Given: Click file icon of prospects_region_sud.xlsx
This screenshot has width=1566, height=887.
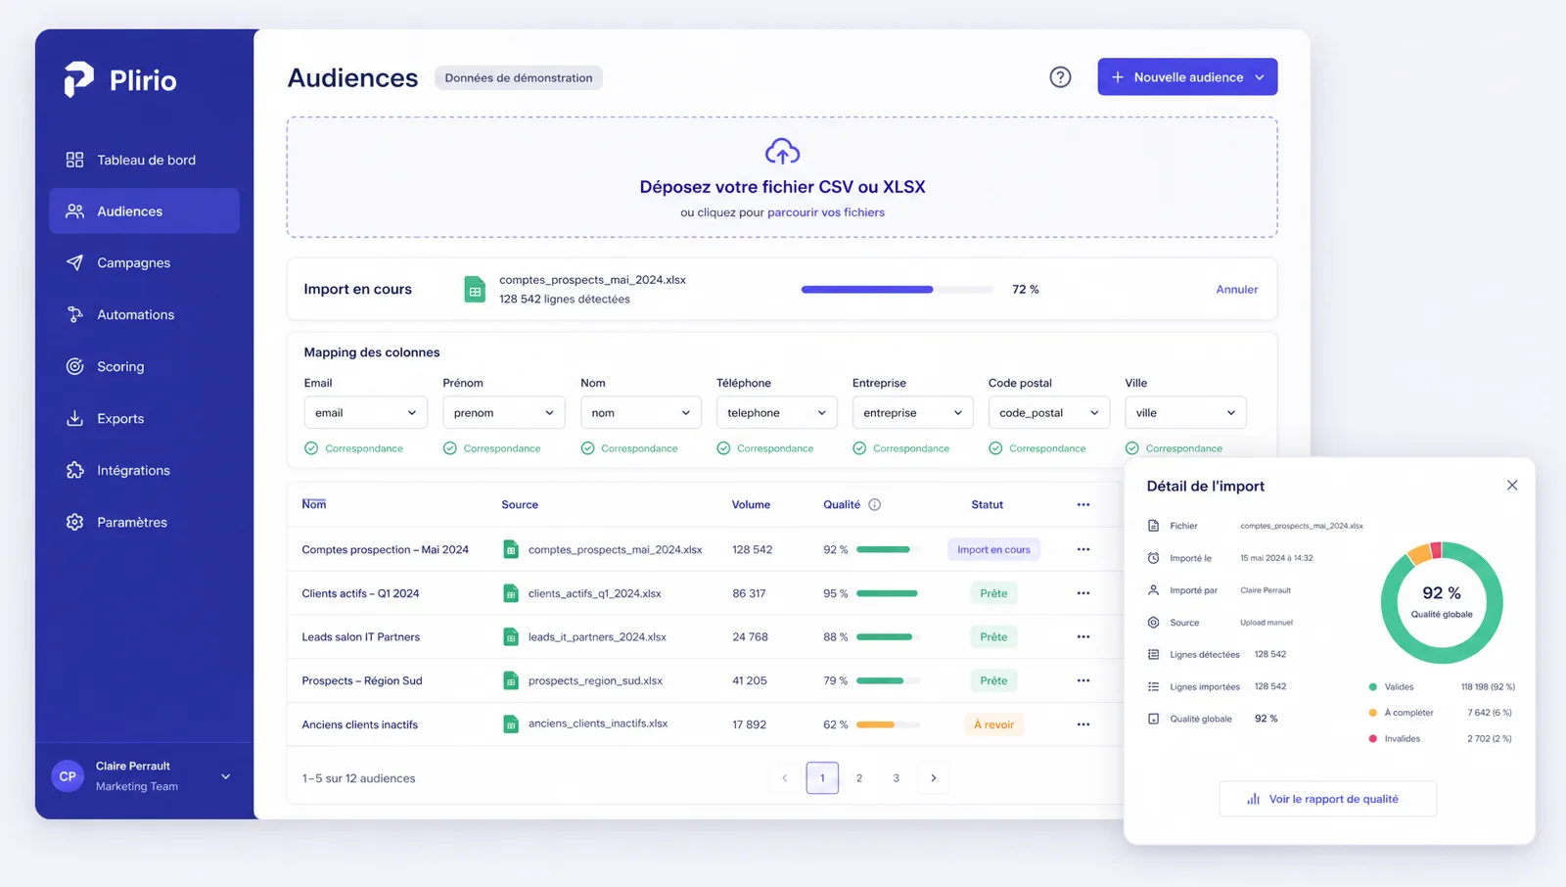Looking at the screenshot, I should click(511, 680).
